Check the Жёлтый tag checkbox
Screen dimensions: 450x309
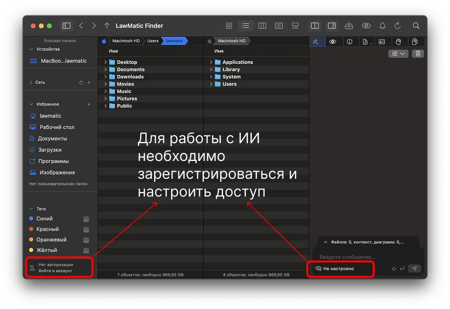click(86, 251)
